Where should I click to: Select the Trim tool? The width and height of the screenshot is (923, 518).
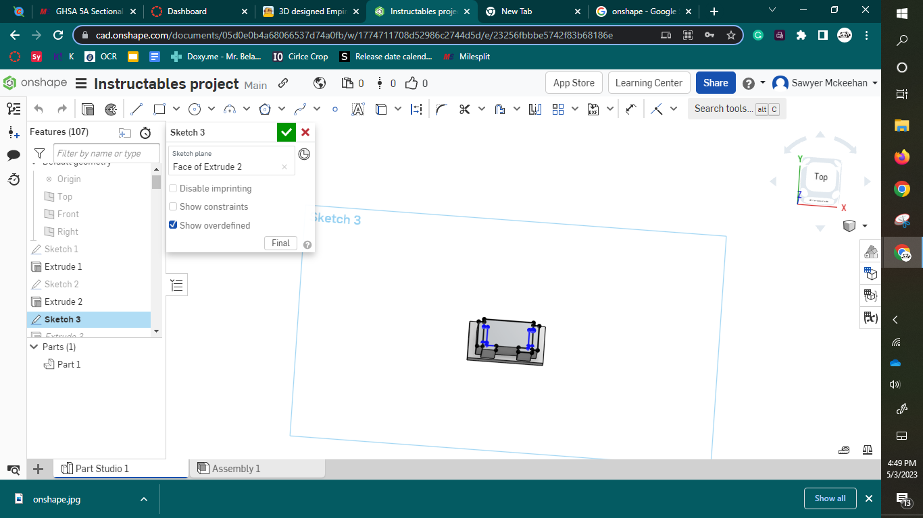463,109
